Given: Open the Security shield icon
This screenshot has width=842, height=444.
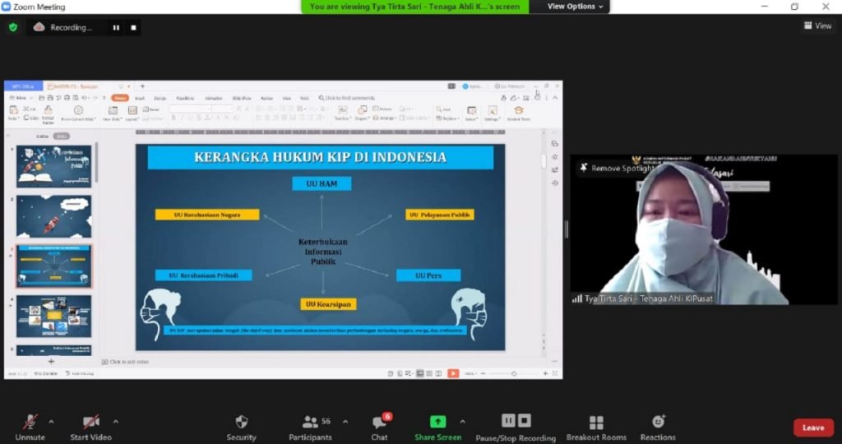Looking at the screenshot, I should (x=241, y=422).
